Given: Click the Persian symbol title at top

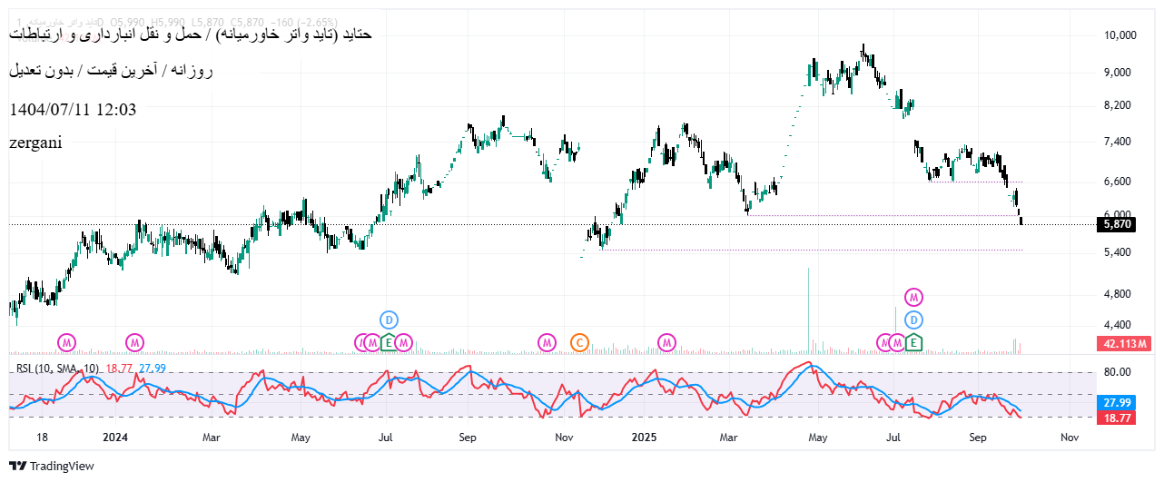Looking at the screenshot, I should tap(191, 34).
